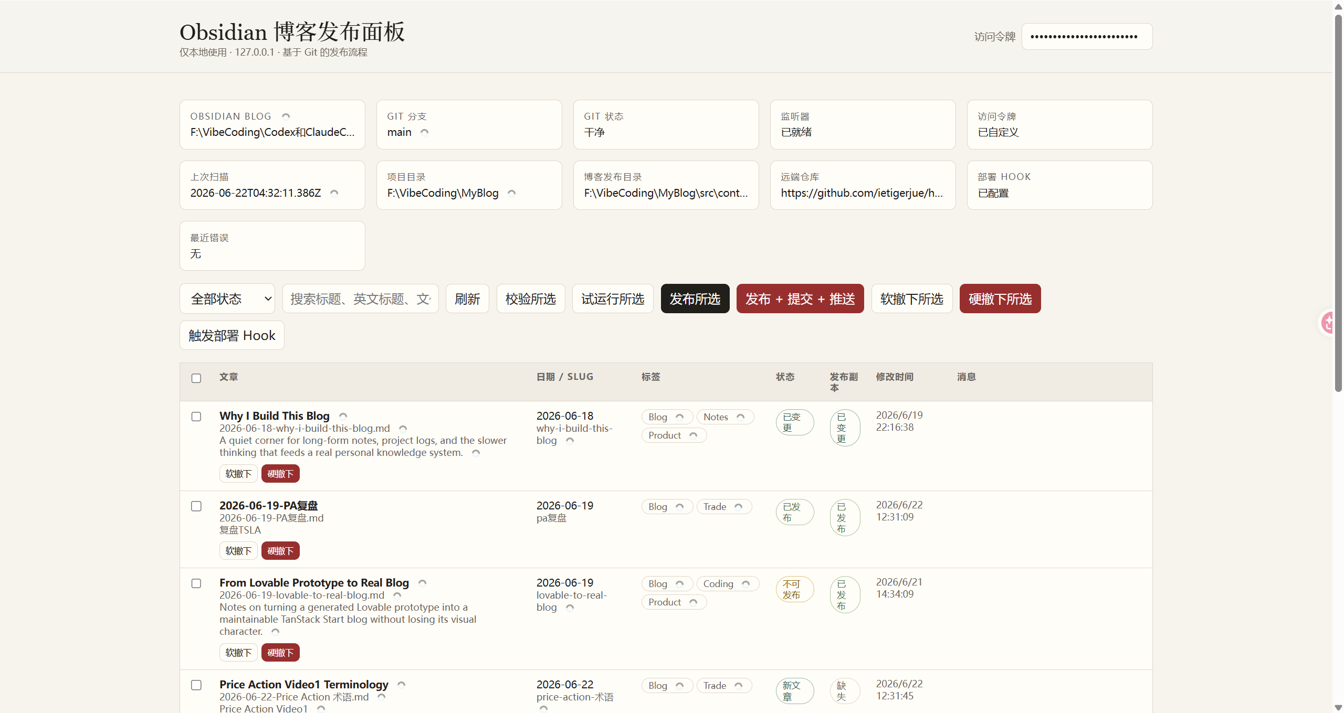
Task: Open the 全部状态 status filter dropdown
Action: [x=227, y=299]
